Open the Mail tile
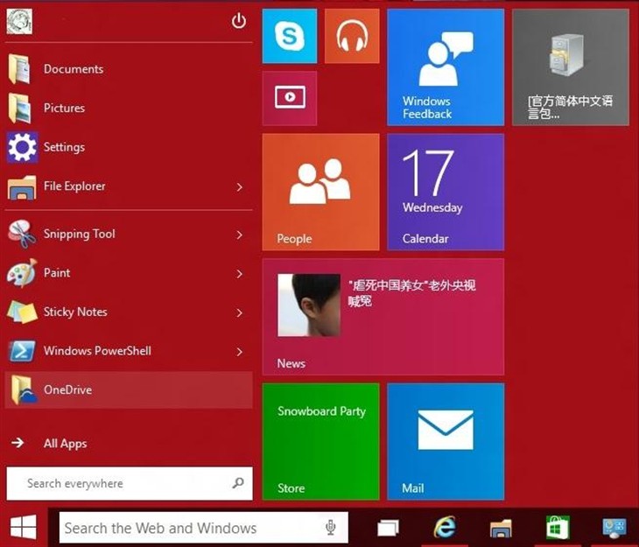Viewport: 639px width, 547px height. tap(446, 441)
